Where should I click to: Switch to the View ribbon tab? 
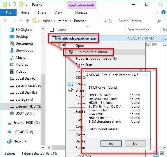[x=58, y=13]
